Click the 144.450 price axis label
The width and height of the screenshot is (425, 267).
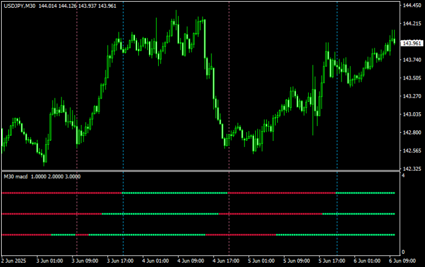(410, 6)
